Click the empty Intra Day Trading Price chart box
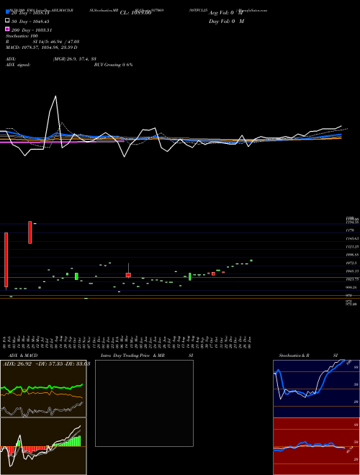 point(144,403)
